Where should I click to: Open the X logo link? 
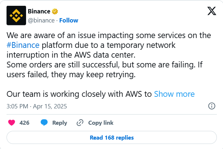click(x=211, y=11)
